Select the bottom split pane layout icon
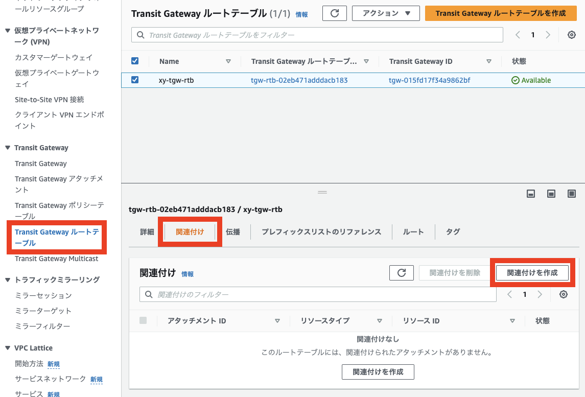 point(530,194)
